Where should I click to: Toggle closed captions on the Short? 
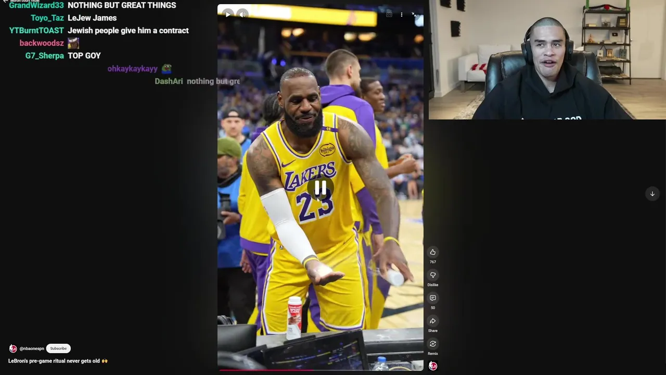389,15
